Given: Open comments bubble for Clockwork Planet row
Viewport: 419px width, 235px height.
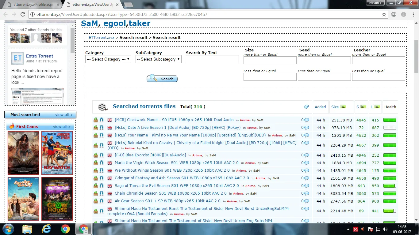Looking at the screenshot, I should pyautogui.click(x=306, y=120).
